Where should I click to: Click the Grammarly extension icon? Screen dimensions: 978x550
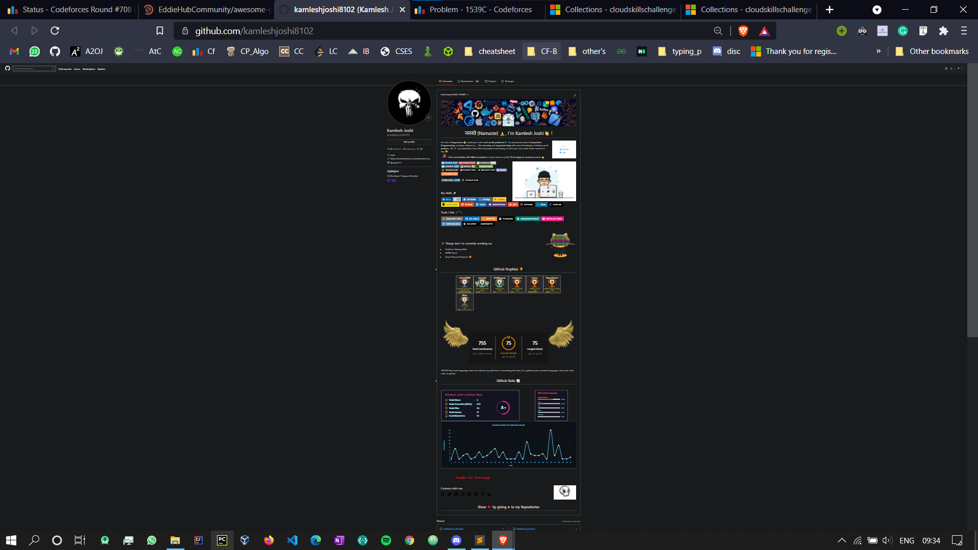pyautogui.click(x=903, y=31)
